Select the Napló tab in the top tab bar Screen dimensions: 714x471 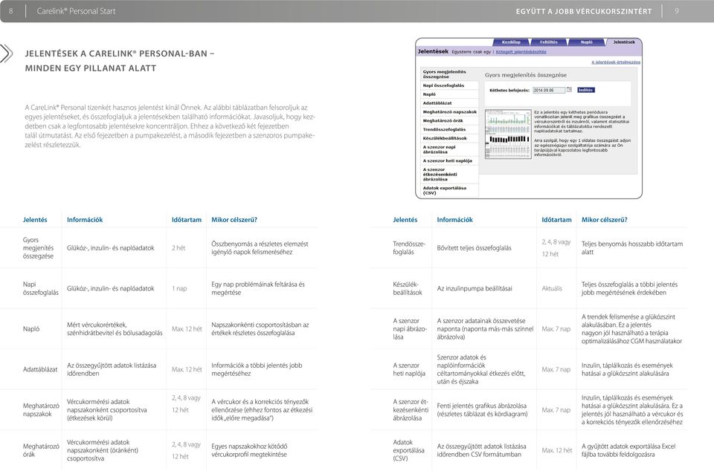tap(587, 42)
